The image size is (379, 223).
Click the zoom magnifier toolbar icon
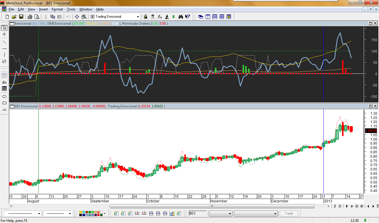(x=84, y=17)
